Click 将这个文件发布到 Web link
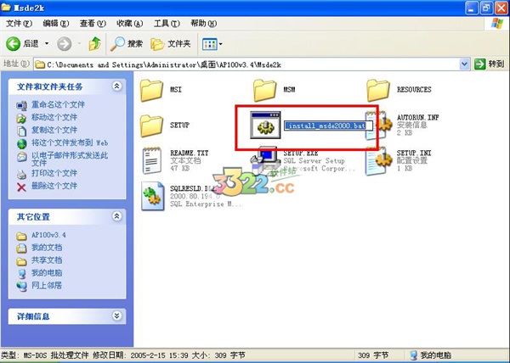Screen dimensions: 510x363 click(x=70, y=142)
